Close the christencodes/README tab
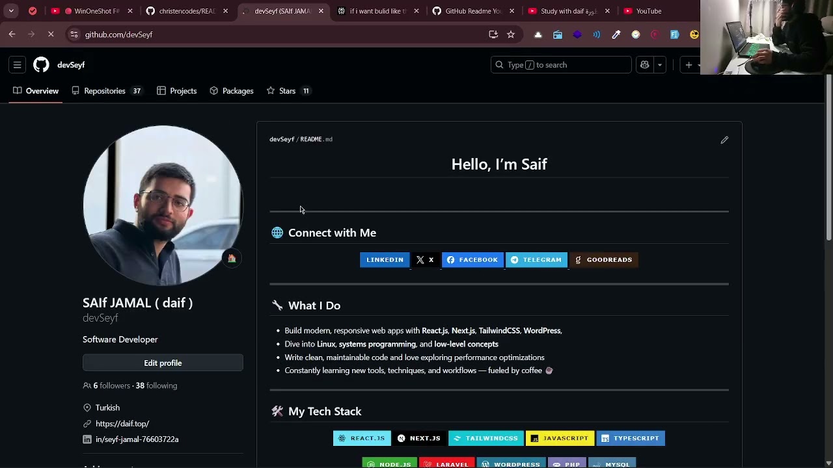This screenshot has width=833, height=468. point(225,11)
